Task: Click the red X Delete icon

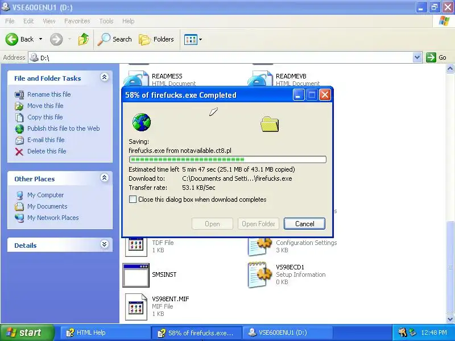Action: (19, 152)
